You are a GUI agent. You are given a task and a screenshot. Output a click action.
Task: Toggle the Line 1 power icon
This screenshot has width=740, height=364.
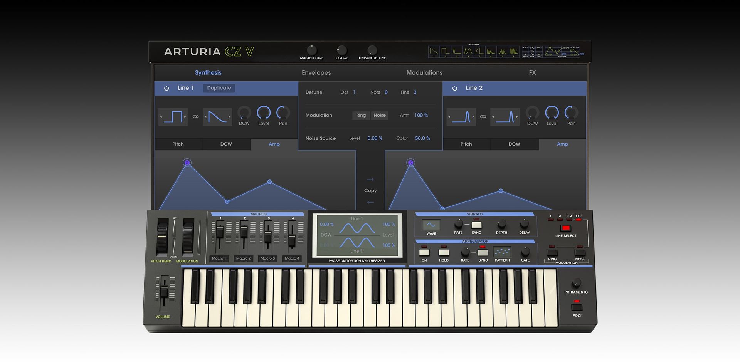166,88
